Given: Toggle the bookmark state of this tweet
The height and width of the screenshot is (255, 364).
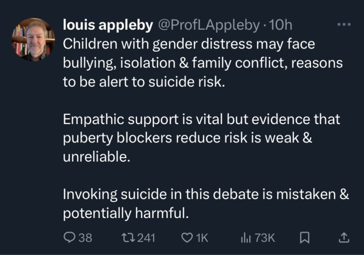Looking at the screenshot, I should coord(303,238).
